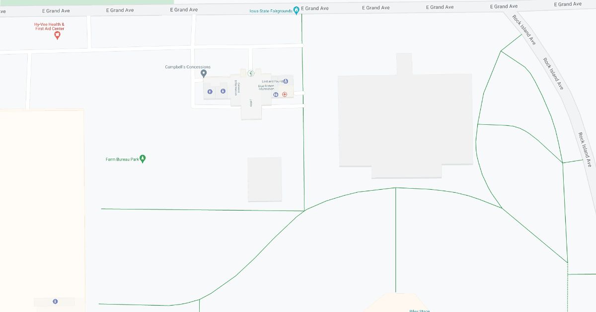Image resolution: width=596 pixels, height=312 pixels.
Task: Select the Hy-Vee Health & First Aid Center text
Action: click(49, 26)
